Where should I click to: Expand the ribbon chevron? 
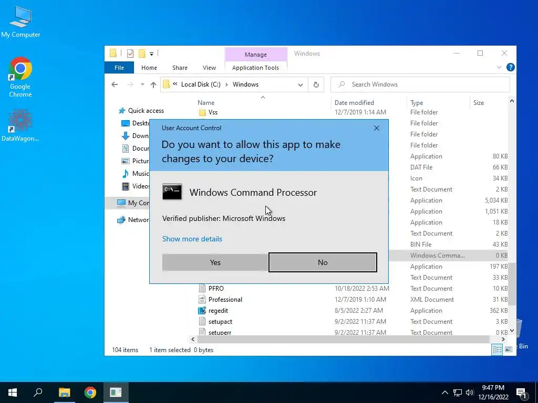tap(499, 68)
